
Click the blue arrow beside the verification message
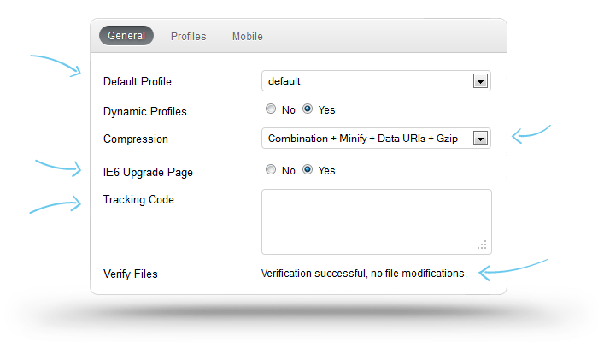coord(504,273)
